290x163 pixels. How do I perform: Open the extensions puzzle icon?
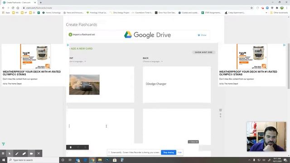277,8
